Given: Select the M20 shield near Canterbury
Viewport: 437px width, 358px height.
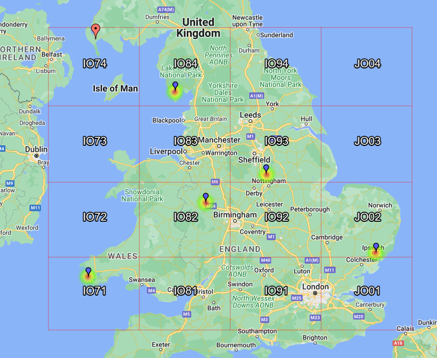Looking at the screenshot, I should [x=359, y=316].
